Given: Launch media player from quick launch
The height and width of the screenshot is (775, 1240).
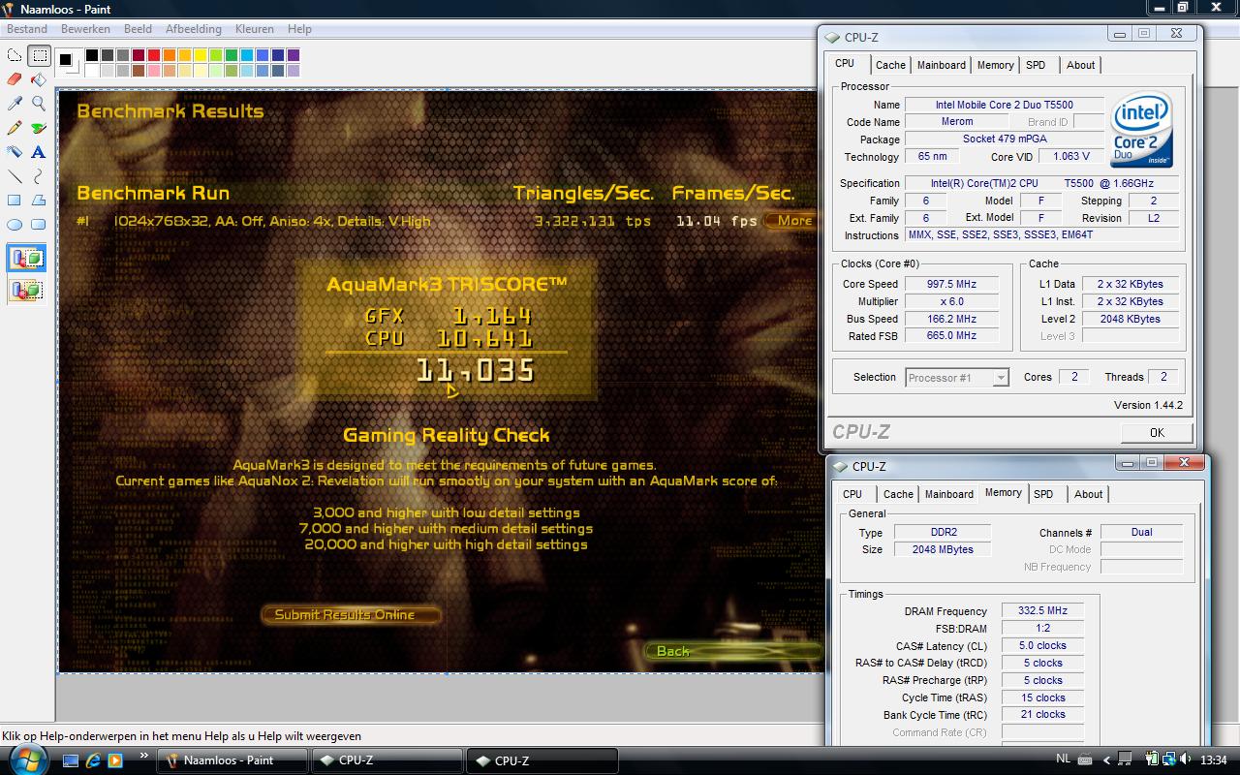Looking at the screenshot, I should [116, 760].
